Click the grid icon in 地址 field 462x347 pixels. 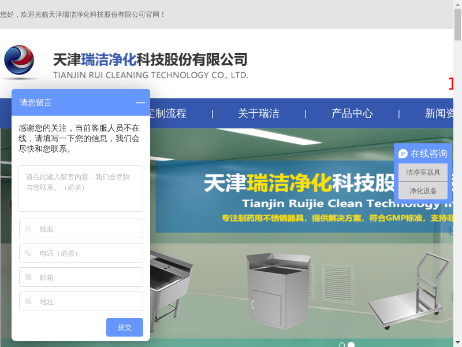(x=28, y=301)
